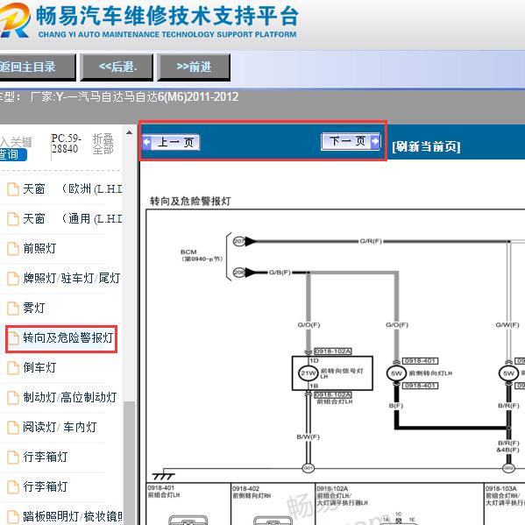Go back with the <<后退 button
The height and width of the screenshot is (525, 525).
click(x=117, y=67)
